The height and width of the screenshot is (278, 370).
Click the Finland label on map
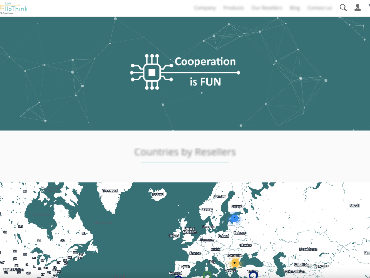click(236, 206)
